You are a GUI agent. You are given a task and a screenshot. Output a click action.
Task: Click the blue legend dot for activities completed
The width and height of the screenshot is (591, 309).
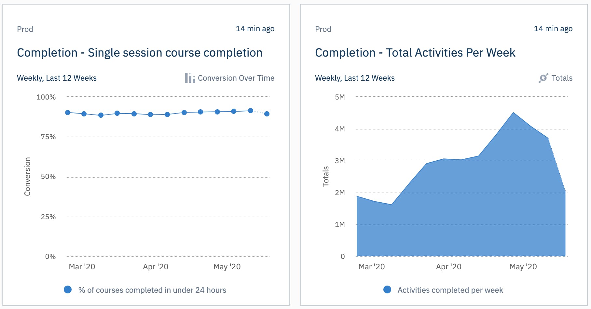[x=388, y=289]
